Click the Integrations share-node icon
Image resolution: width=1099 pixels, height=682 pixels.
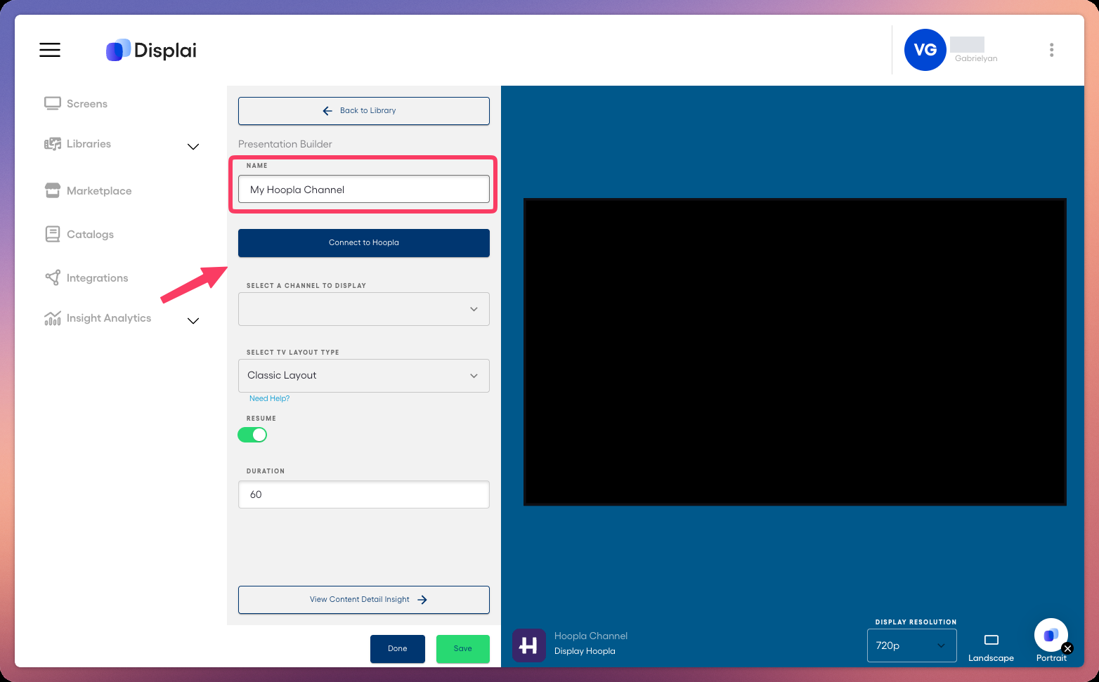coord(53,277)
